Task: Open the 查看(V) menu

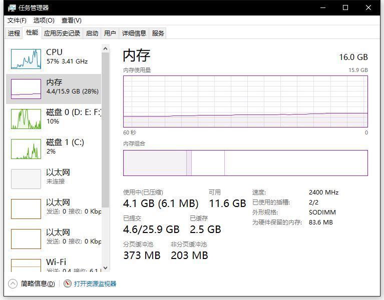Action: pyautogui.click(x=71, y=20)
